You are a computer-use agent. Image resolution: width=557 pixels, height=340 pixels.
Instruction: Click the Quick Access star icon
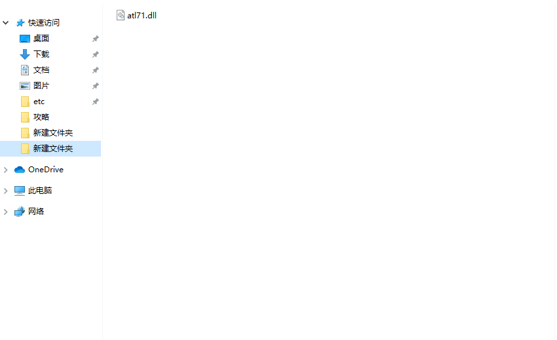click(x=20, y=23)
